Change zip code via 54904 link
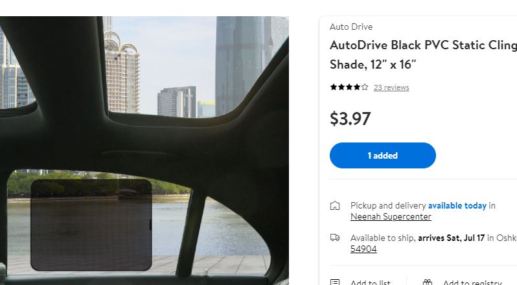This screenshot has width=517, height=285. [x=363, y=249]
